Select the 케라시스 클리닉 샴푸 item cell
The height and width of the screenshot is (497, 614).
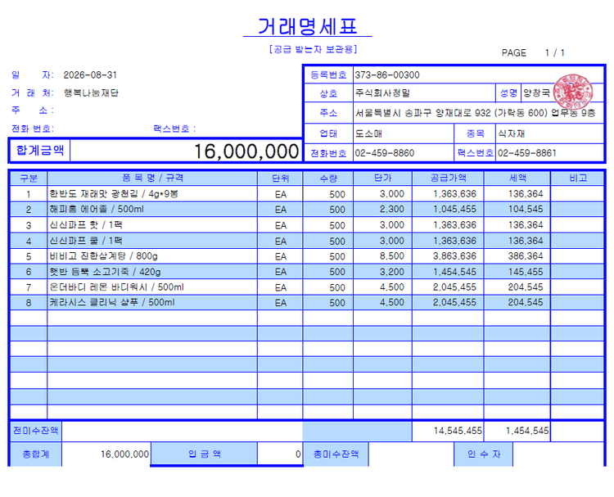click(x=152, y=303)
